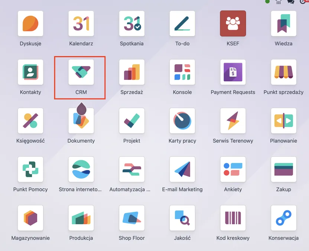Open the Kontakty app
Screen dimensions: 309x251
[x=30, y=72]
